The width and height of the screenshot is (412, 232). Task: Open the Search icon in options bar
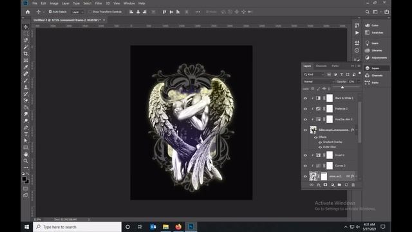tap(368, 12)
